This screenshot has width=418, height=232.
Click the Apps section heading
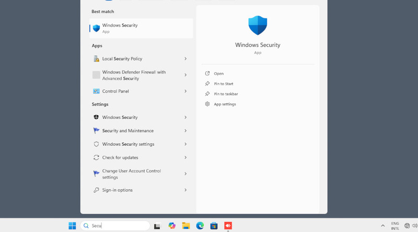pos(97,46)
